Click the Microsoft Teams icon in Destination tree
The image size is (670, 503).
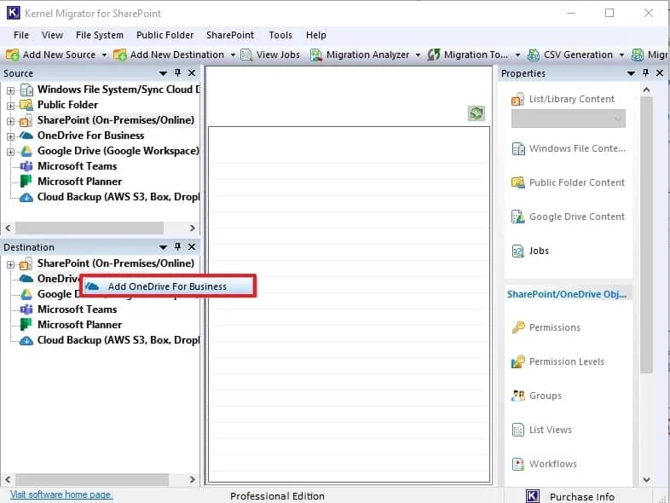(26, 309)
